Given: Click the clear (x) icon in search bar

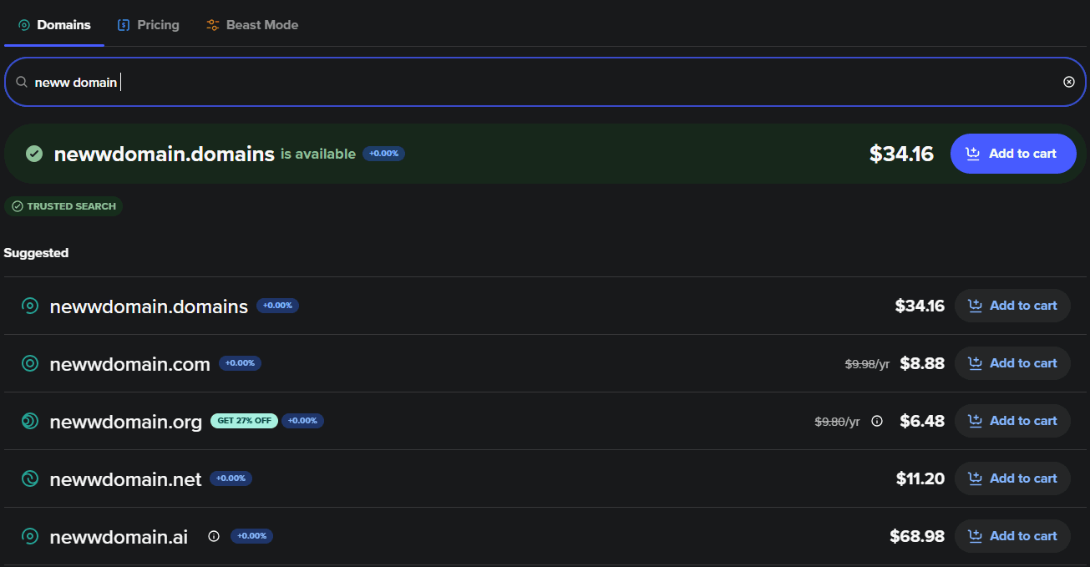Looking at the screenshot, I should coord(1069,81).
